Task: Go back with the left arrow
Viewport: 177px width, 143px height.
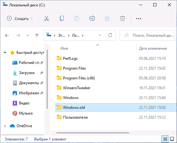Action: [7, 35]
